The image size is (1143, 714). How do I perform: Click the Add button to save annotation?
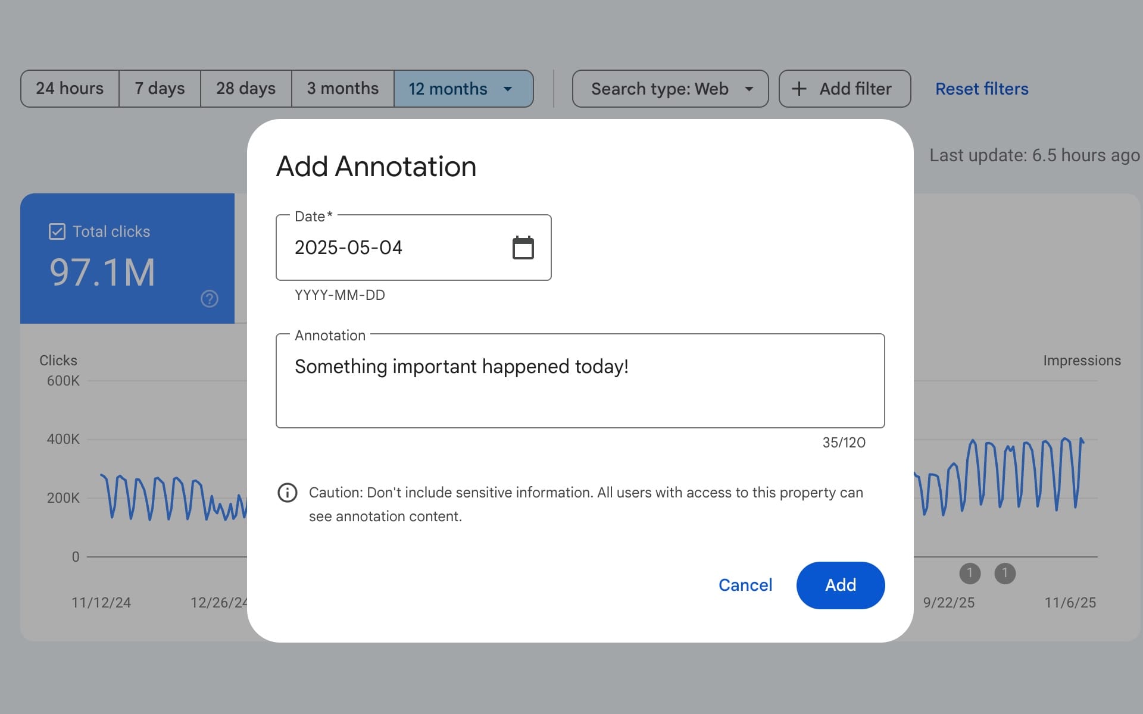coord(841,585)
